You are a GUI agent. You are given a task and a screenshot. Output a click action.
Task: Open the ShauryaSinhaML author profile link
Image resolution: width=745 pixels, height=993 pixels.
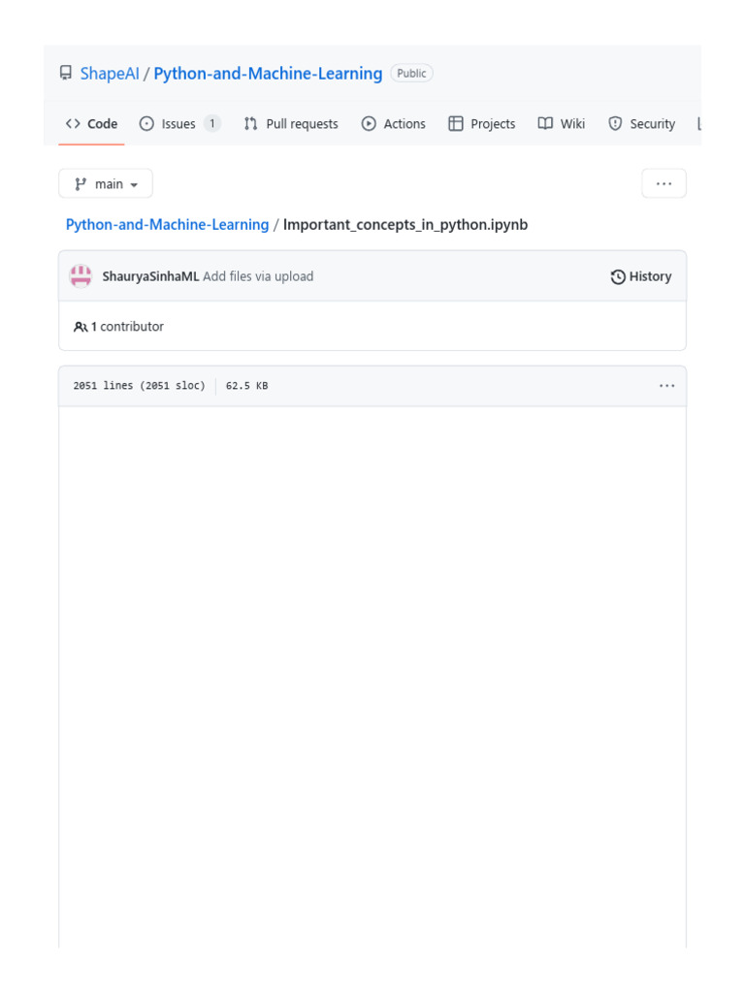pyautogui.click(x=150, y=276)
